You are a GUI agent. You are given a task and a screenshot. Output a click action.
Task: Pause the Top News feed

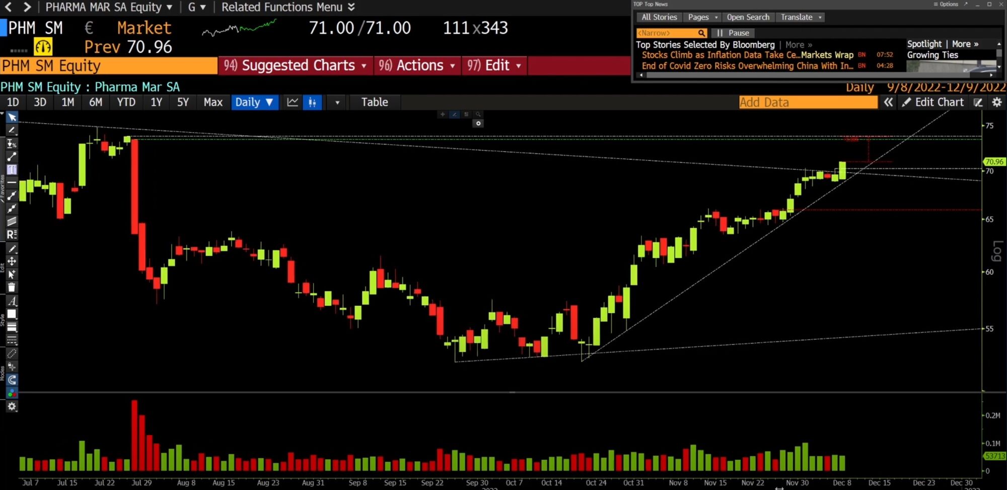(733, 33)
